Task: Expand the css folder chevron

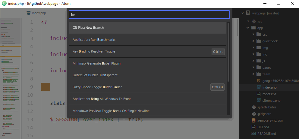Action: pos(253,34)
